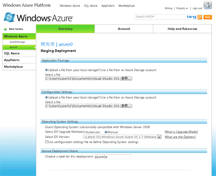Screen dimensions: 216x176
Task: Expand the Projects dropdown menu
Action: (x=182, y=8)
